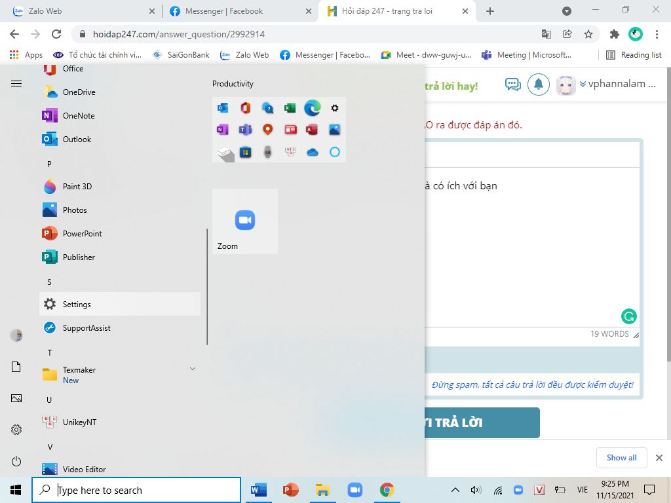Open Settings gear on Start left rail

16,430
